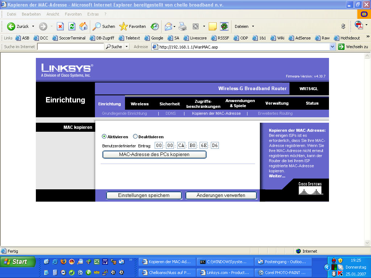The width and height of the screenshot is (371, 278).
Task: Open the DDNS sub-tab
Action: pyautogui.click(x=171, y=113)
